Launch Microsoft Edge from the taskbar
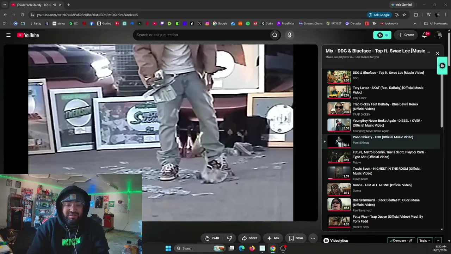Viewport: 451px width, 254px height. [242, 248]
